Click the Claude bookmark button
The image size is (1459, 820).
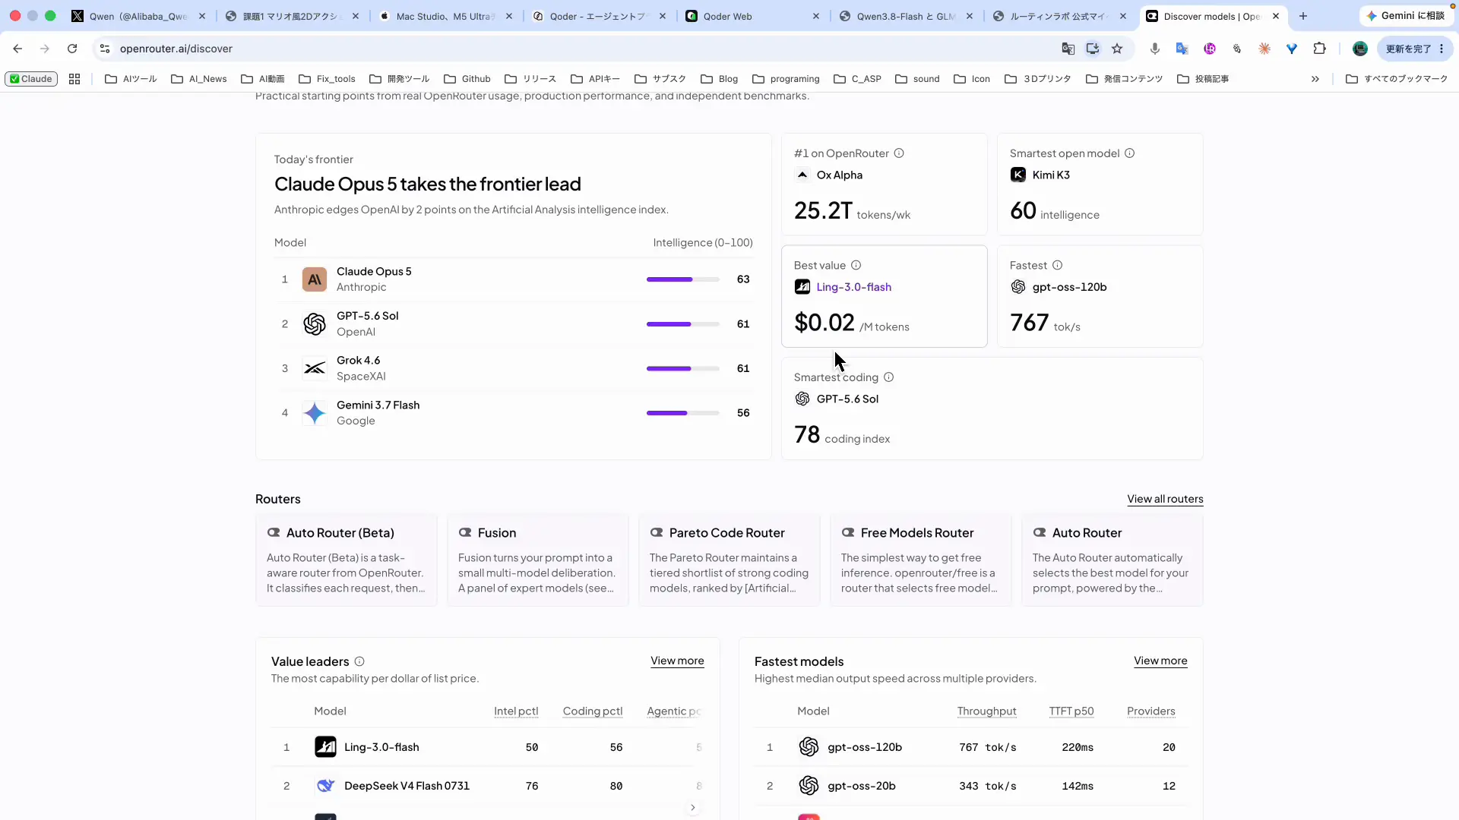point(31,79)
